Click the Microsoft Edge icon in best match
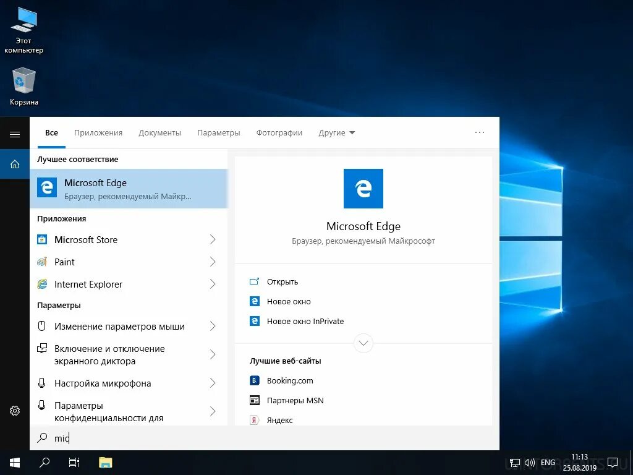Screen dimensions: 633x475 coord(47,188)
